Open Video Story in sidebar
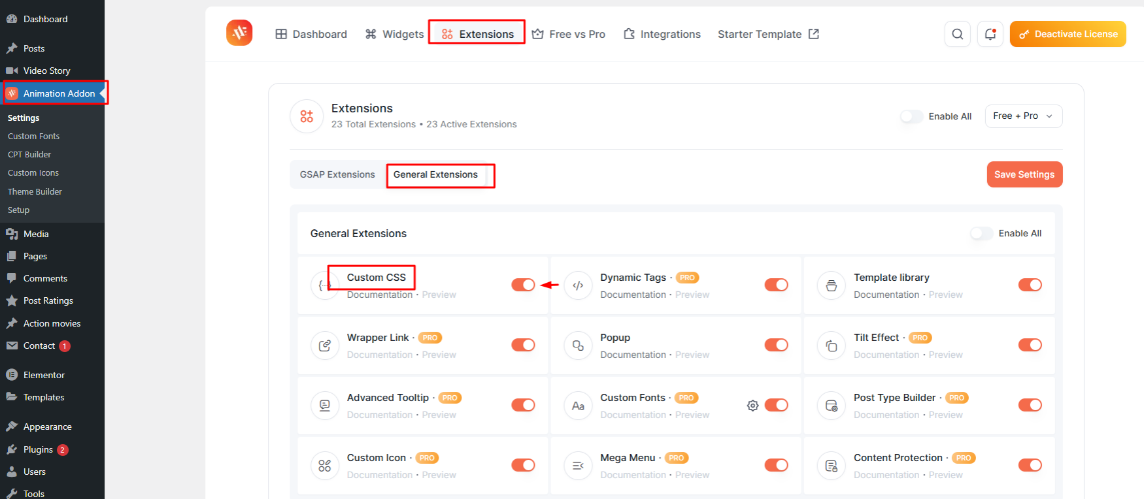This screenshot has height=499, width=1144. click(x=52, y=71)
